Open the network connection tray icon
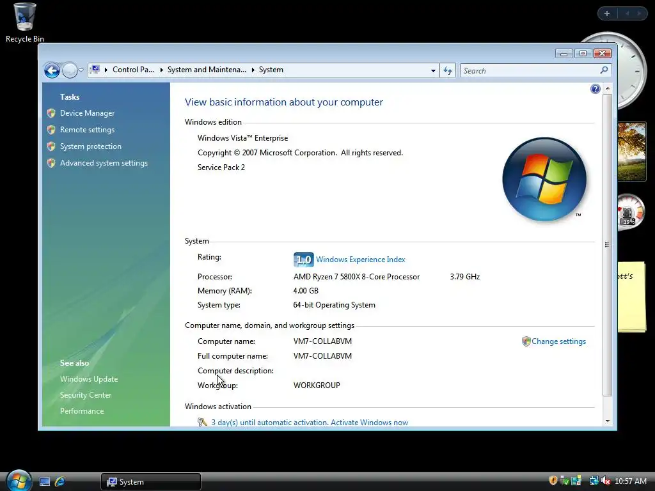The image size is (655, 491). click(594, 481)
